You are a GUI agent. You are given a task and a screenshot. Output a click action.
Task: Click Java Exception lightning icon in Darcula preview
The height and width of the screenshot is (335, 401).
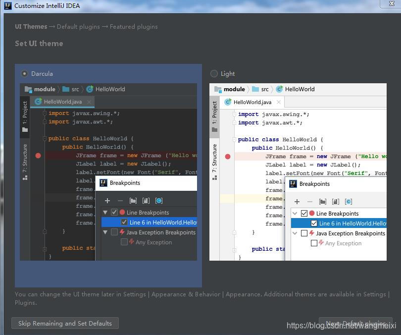[122, 232]
